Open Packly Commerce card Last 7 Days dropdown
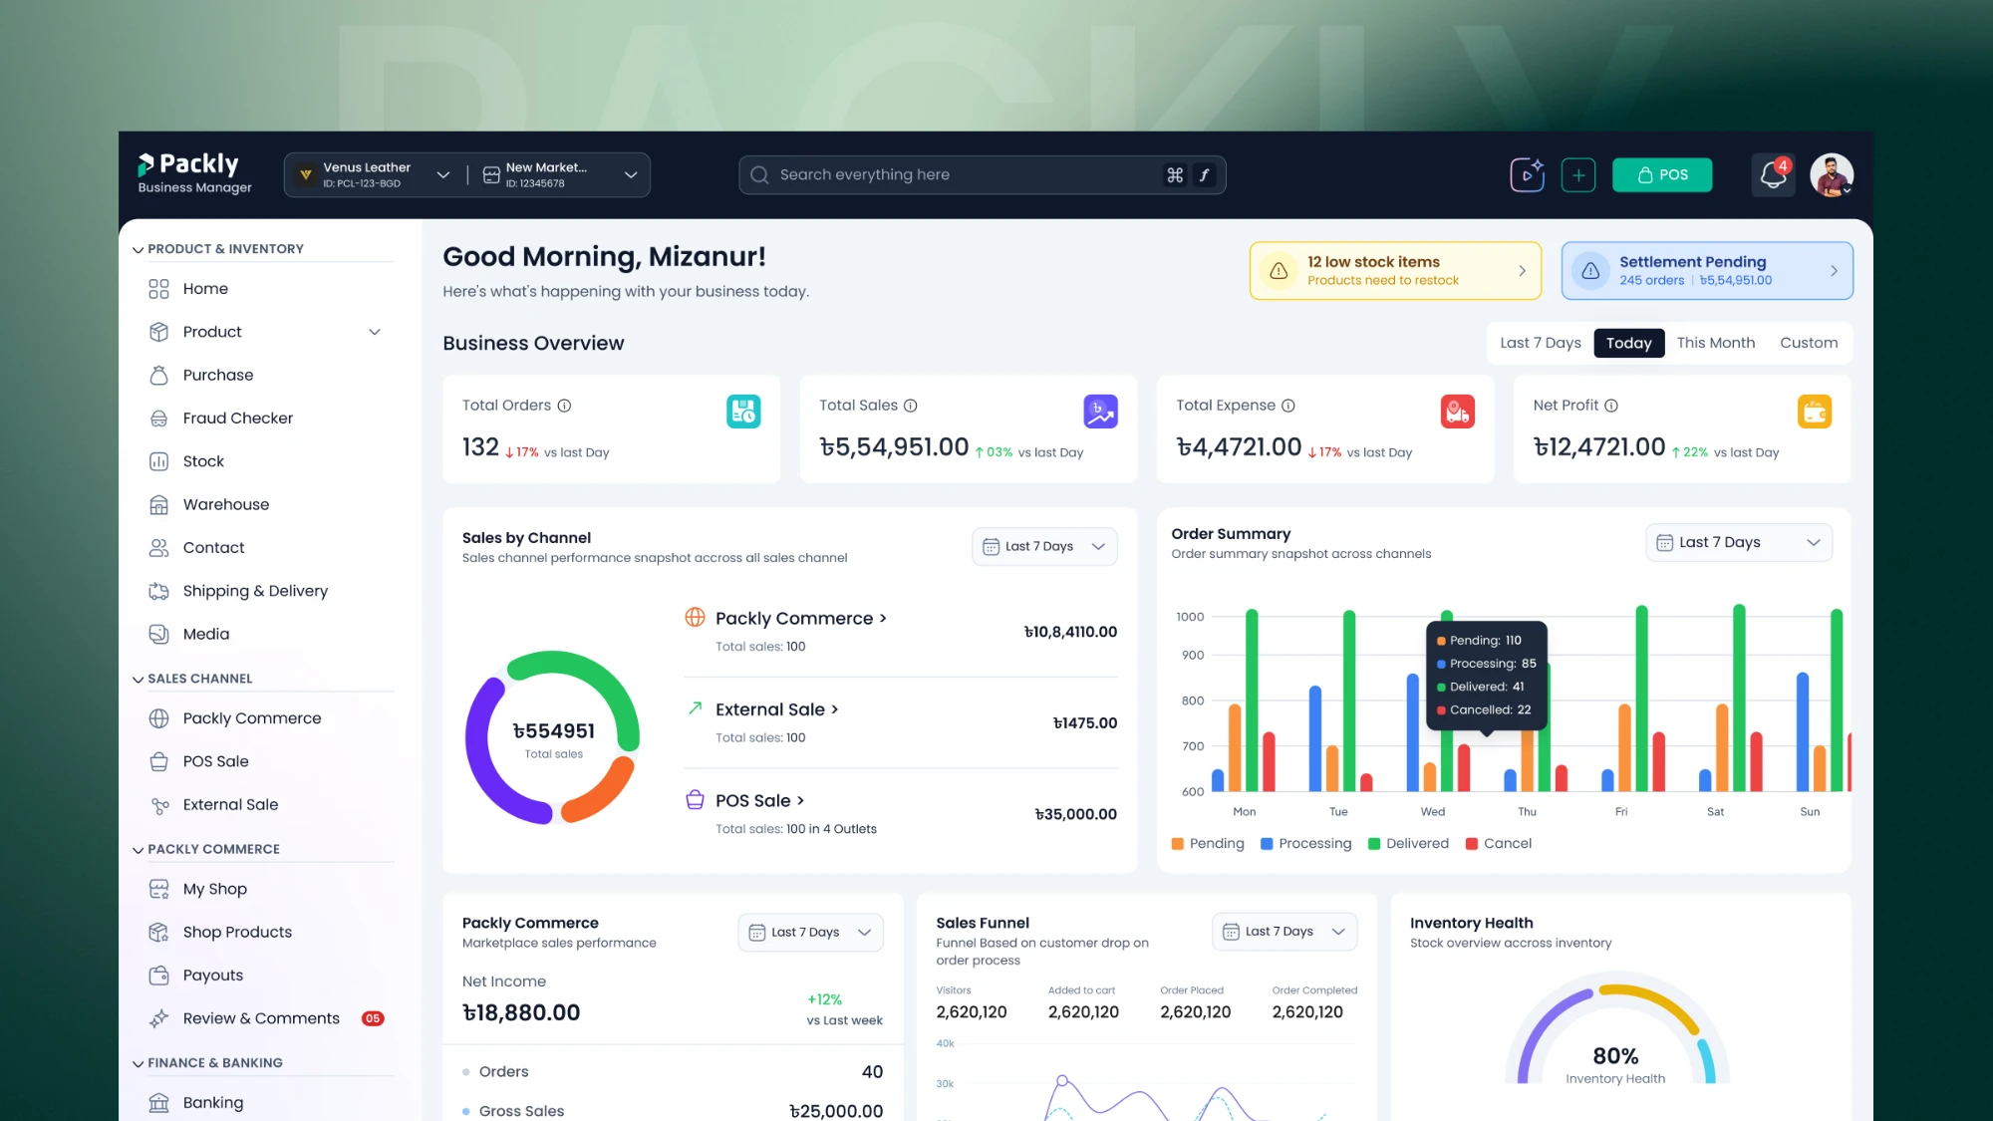Screen dimensions: 1993x1121 [x=810, y=932]
